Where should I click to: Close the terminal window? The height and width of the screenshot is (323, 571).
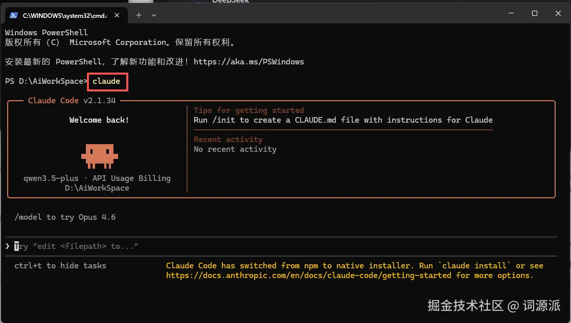point(558,13)
